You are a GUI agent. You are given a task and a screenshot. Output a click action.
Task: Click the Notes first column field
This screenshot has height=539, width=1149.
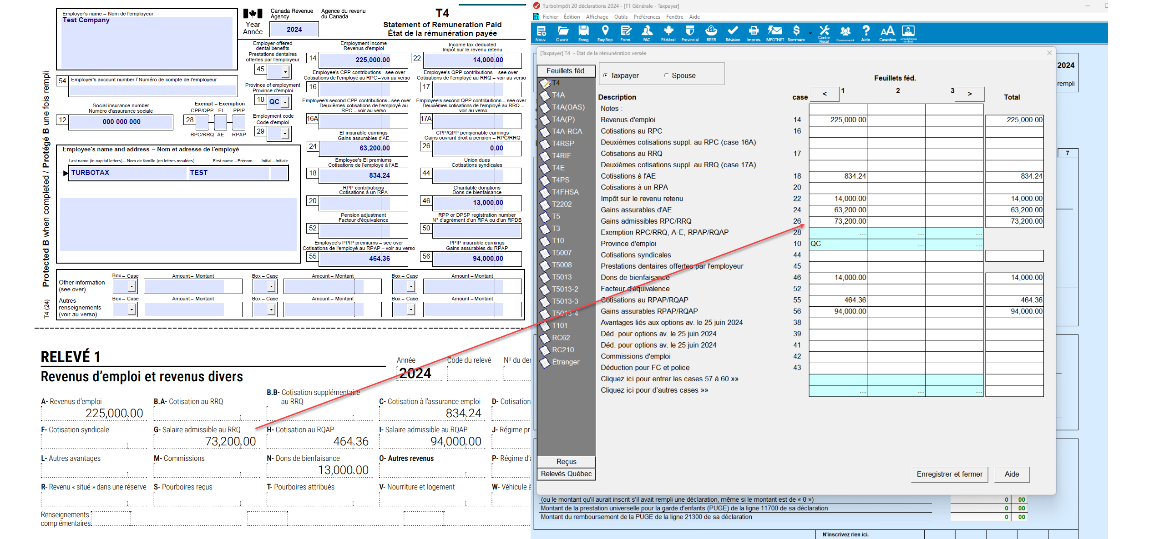click(x=838, y=109)
